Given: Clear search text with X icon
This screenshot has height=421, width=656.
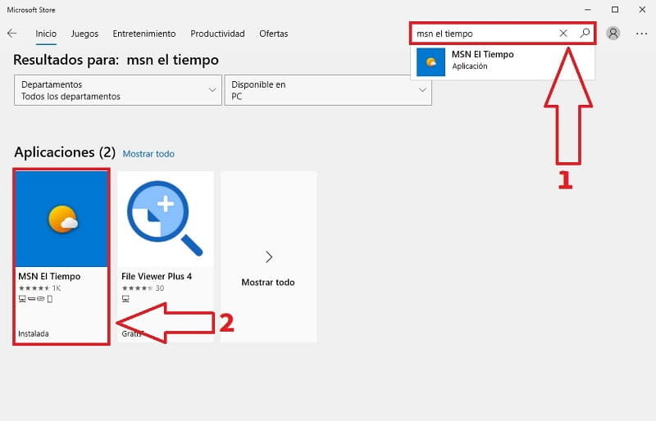Looking at the screenshot, I should click(x=563, y=33).
